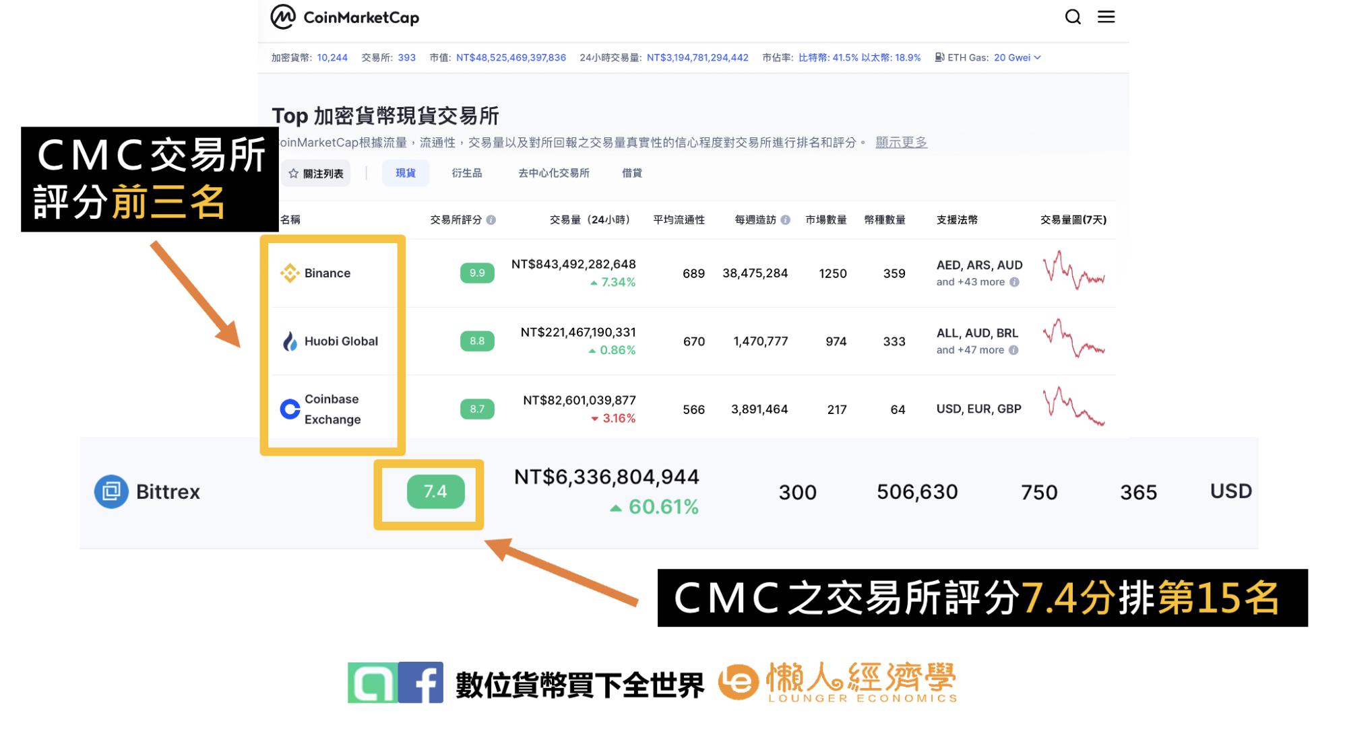Click the 顯示更多 link
The image size is (1347, 754).
pos(901,142)
